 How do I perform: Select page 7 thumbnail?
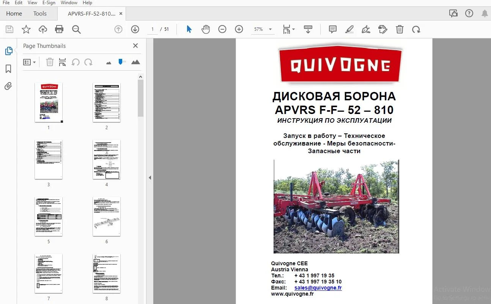tap(49, 274)
